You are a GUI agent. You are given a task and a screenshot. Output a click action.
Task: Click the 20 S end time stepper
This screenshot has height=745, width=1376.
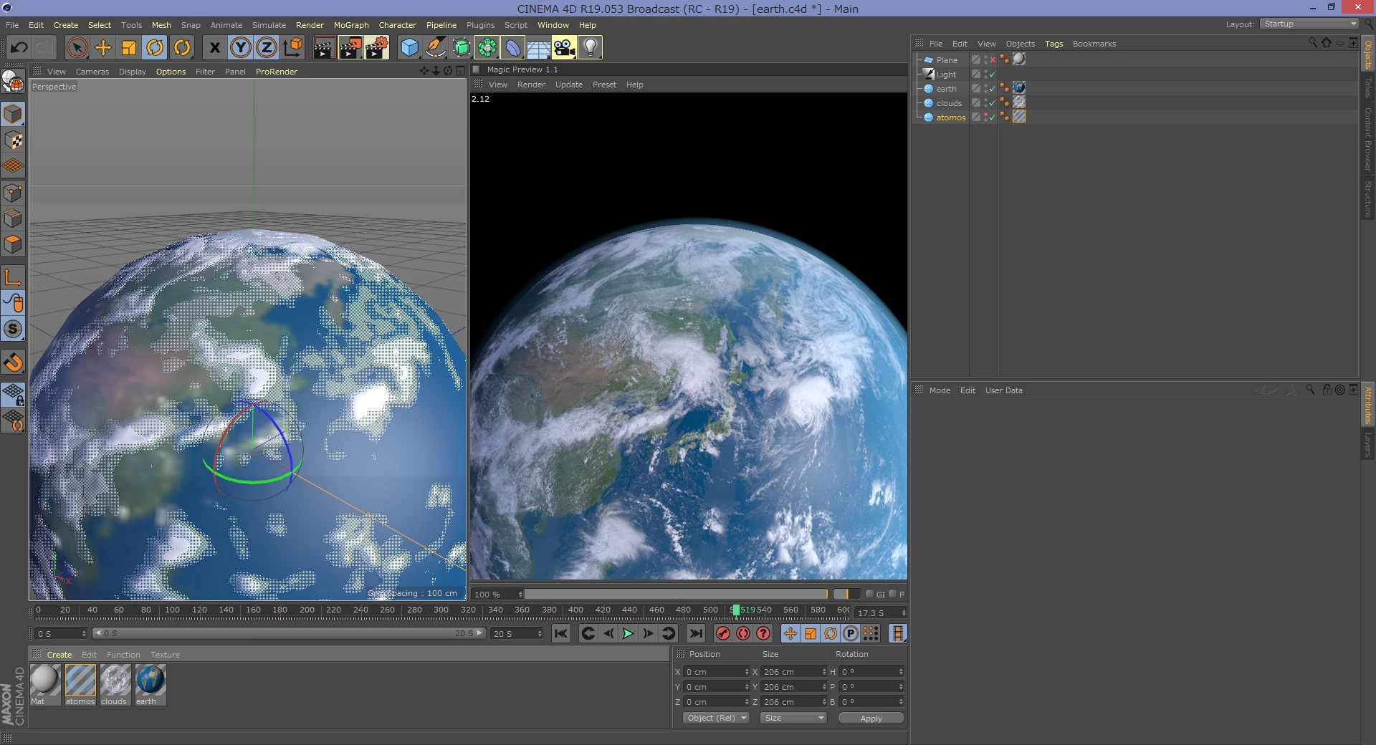(540, 634)
